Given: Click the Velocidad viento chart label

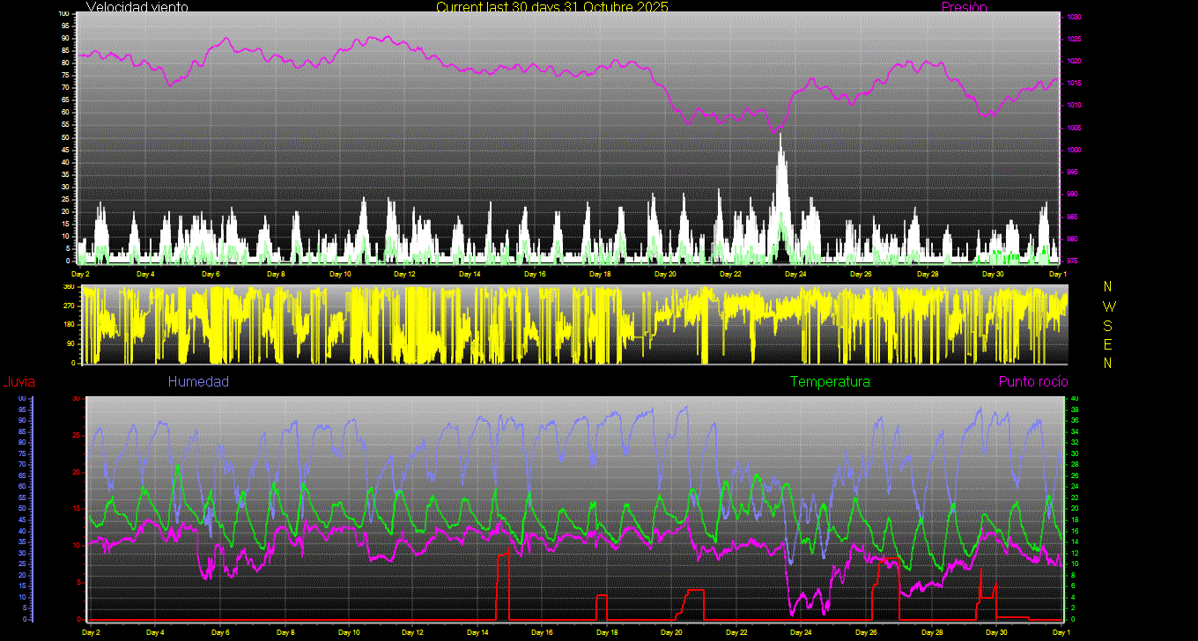Looking at the screenshot, I should [x=137, y=7].
